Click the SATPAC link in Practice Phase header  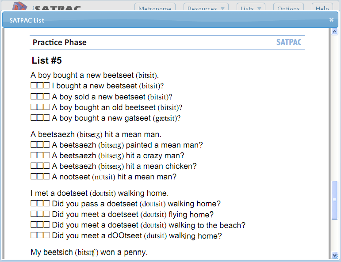pyautogui.click(x=289, y=42)
